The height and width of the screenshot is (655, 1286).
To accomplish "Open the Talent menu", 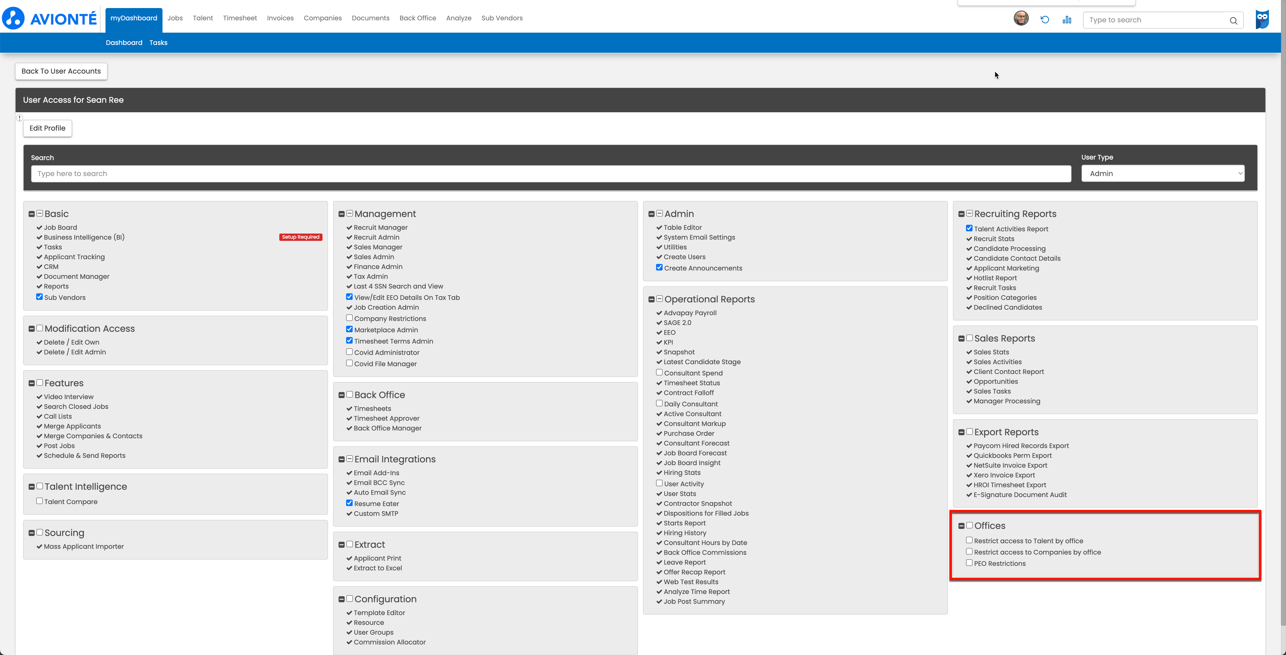I will [x=203, y=19].
